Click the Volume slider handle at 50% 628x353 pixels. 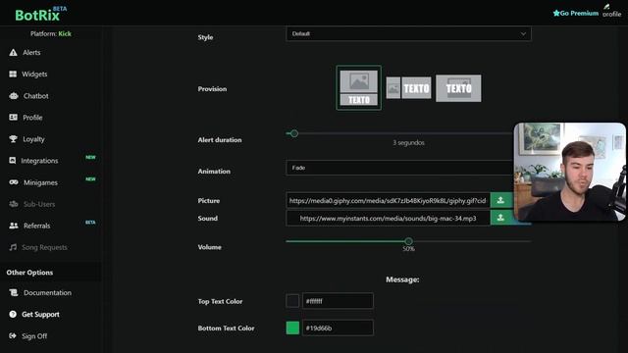[408, 241]
